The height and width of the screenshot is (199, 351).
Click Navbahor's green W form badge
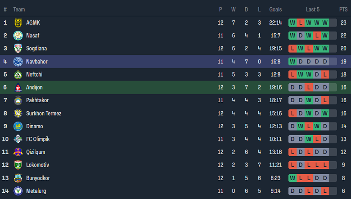click(293, 62)
